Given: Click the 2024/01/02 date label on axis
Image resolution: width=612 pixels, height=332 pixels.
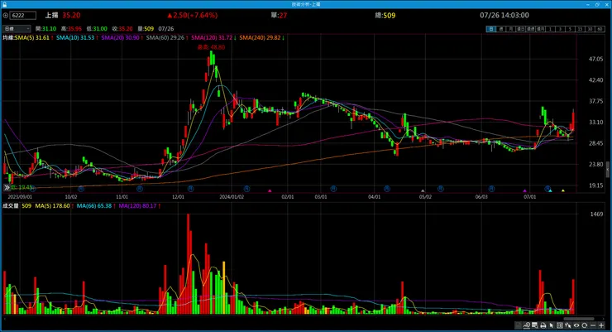Looking at the screenshot, I should pyautogui.click(x=232, y=197).
